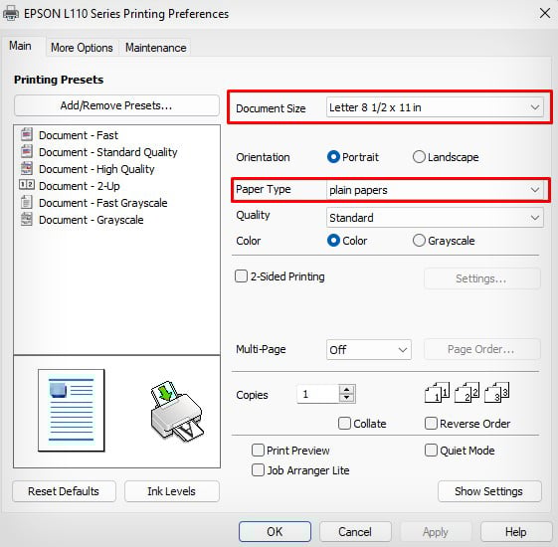Tick the Collate checkbox
The image size is (558, 547).
tap(344, 424)
